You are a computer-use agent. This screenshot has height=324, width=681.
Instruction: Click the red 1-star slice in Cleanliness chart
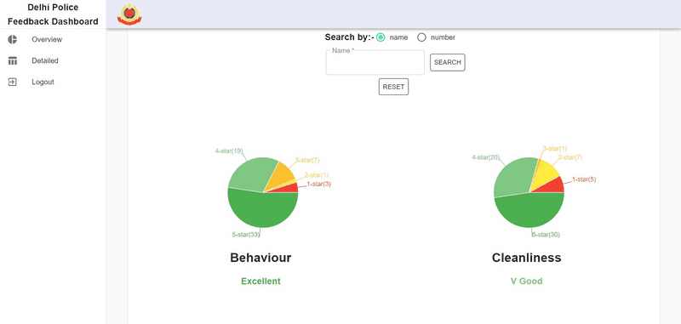(x=554, y=185)
